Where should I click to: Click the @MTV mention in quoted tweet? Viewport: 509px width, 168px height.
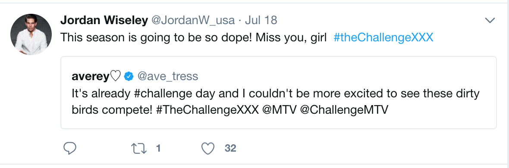(x=280, y=110)
